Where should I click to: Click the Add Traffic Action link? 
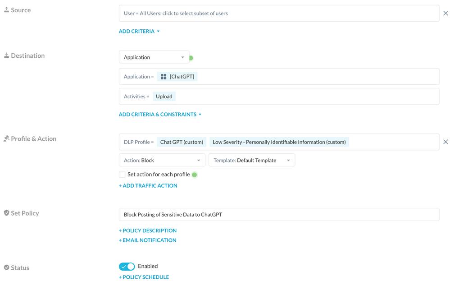click(148, 185)
